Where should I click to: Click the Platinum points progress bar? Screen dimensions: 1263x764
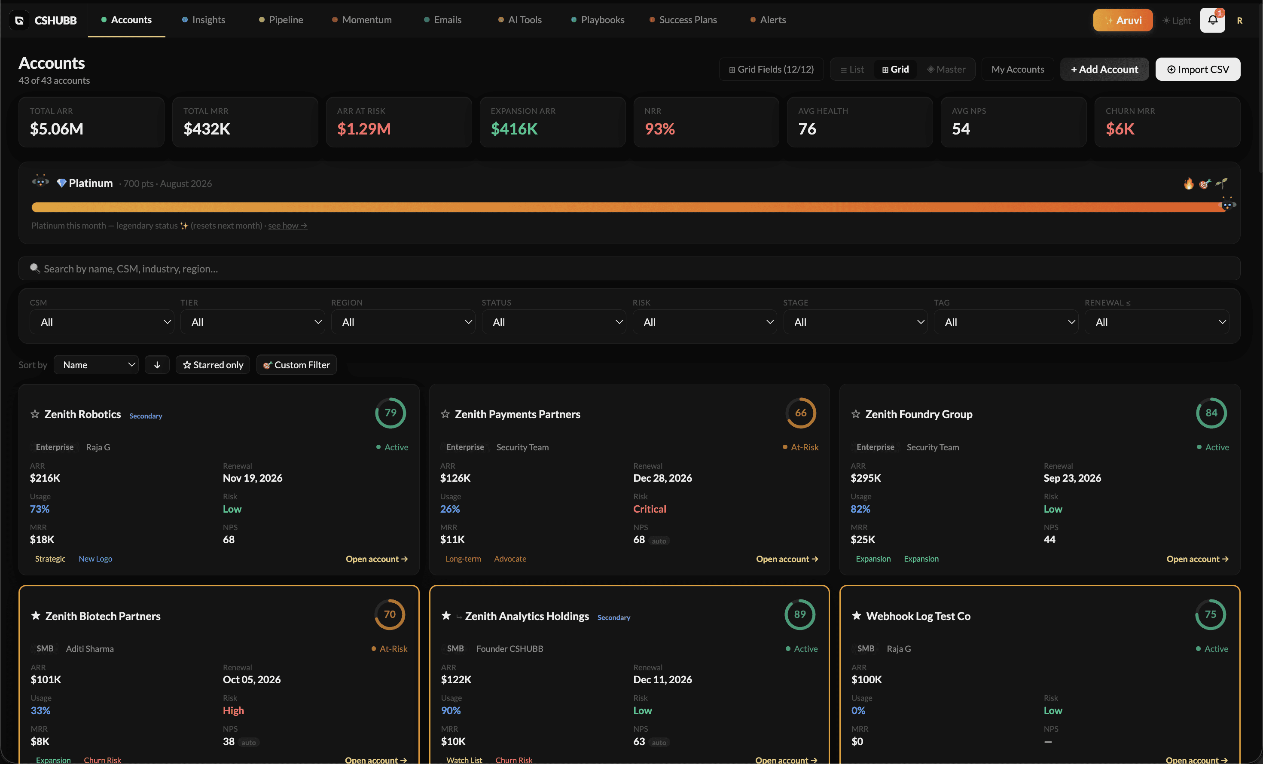(629, 207)
